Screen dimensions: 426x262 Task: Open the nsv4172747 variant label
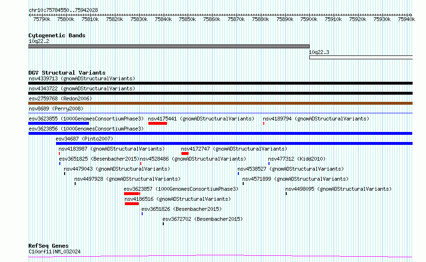(x=234, y=149)
